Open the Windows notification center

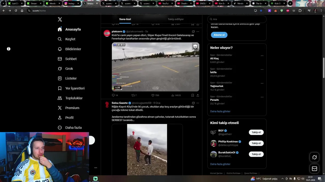click(x=320, y=179)
